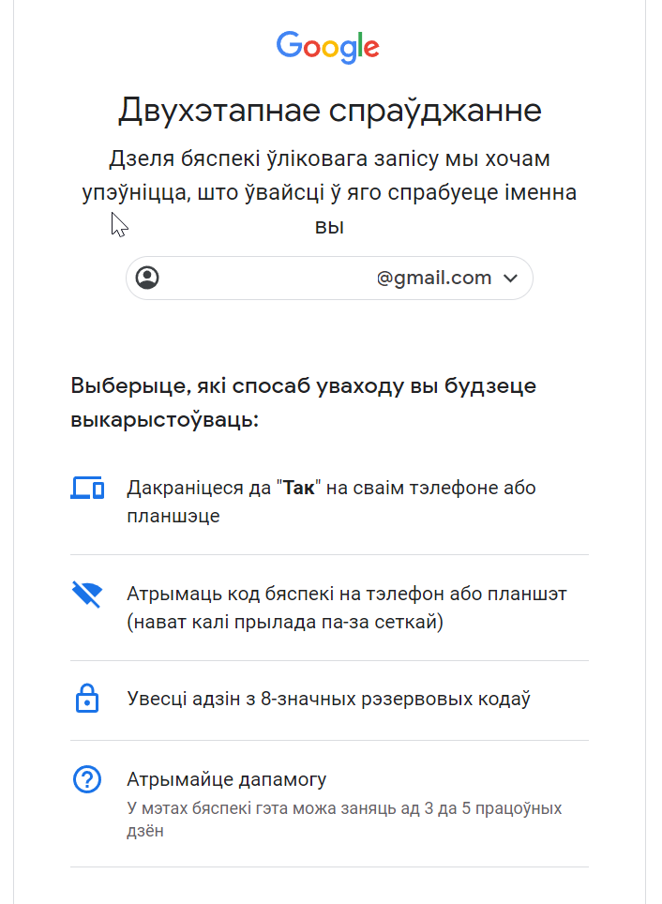
Task: Click the crossed-out Wi-Fi offline icon
Action: point(87,595)
